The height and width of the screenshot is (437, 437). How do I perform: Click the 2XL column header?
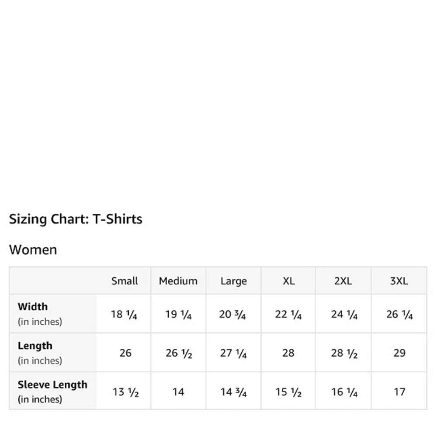(343, 281)
